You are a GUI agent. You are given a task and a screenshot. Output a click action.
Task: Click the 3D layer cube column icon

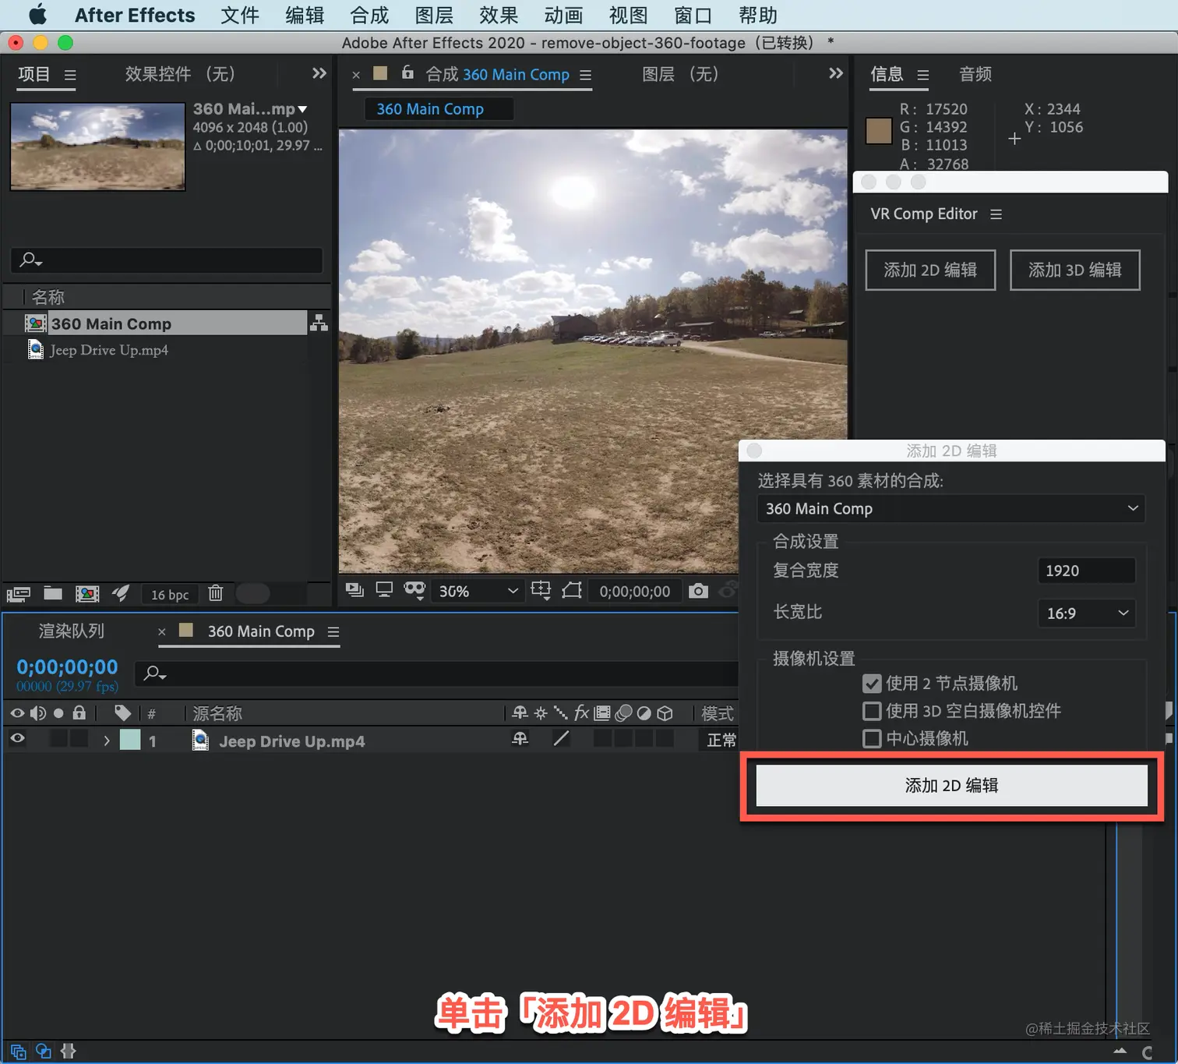tap(665, 712)
